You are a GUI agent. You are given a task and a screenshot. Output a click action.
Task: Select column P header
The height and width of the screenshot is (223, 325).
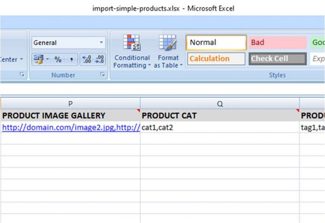[x=71, y=103]
